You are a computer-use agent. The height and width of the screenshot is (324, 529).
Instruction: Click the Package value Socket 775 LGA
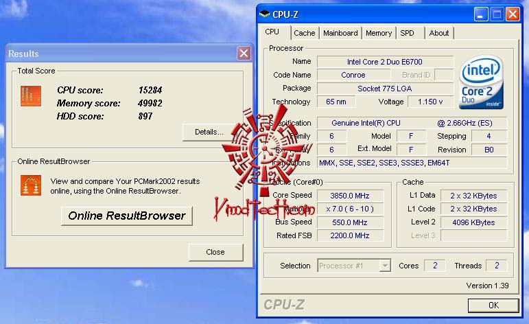click(385, 89)
